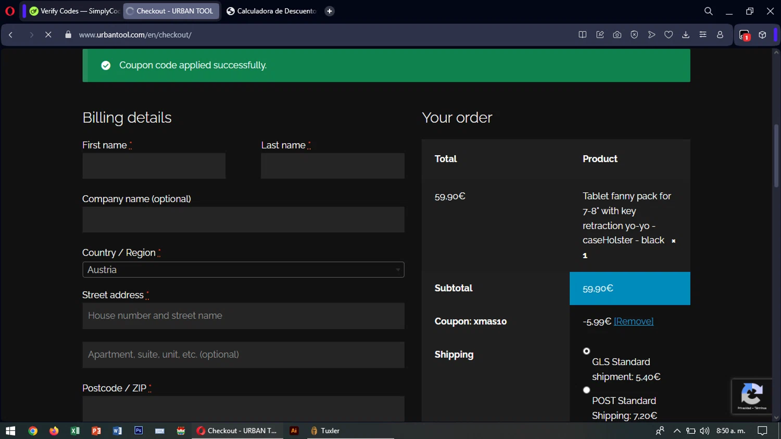The width and height of the screenshot is (781, 439).
Task: Open Word from the taskbar
Action: coord(117,431)
